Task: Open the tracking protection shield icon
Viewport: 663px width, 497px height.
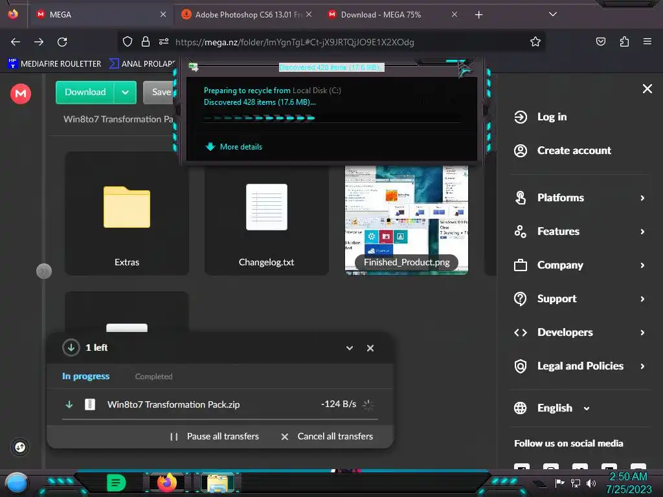Action: pyautogui.click(x=128, y=41)
